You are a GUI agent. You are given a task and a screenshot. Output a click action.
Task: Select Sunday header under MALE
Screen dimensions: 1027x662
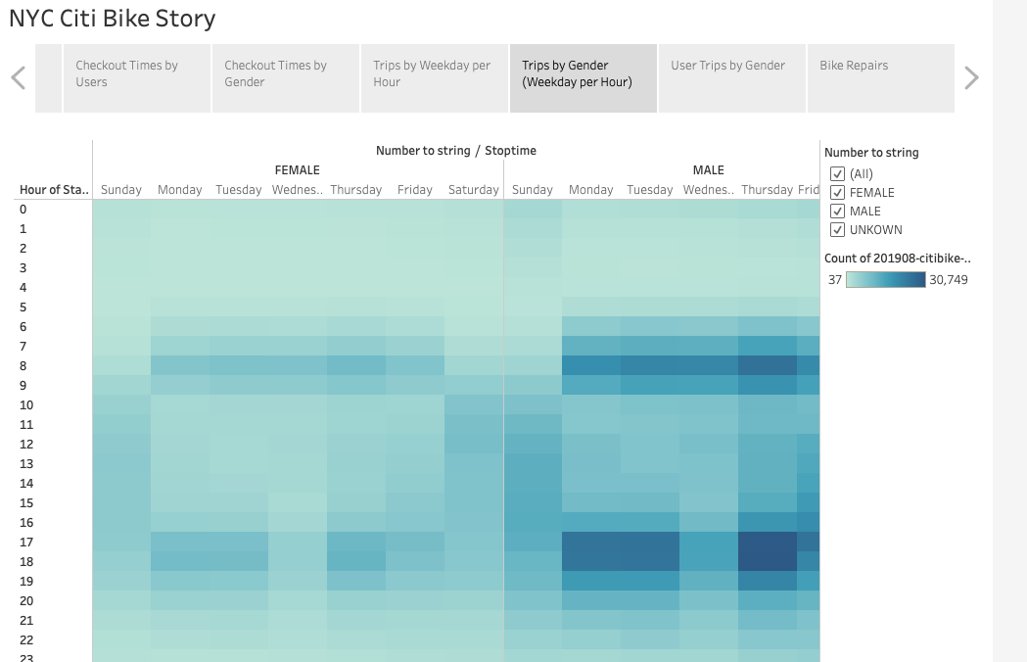[x=533, y=190]
